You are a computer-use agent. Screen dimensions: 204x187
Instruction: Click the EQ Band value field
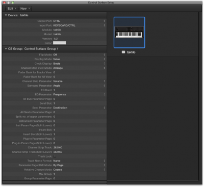click(x=54, y=90)
